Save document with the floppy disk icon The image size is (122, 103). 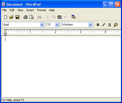[x=17, y=17]
